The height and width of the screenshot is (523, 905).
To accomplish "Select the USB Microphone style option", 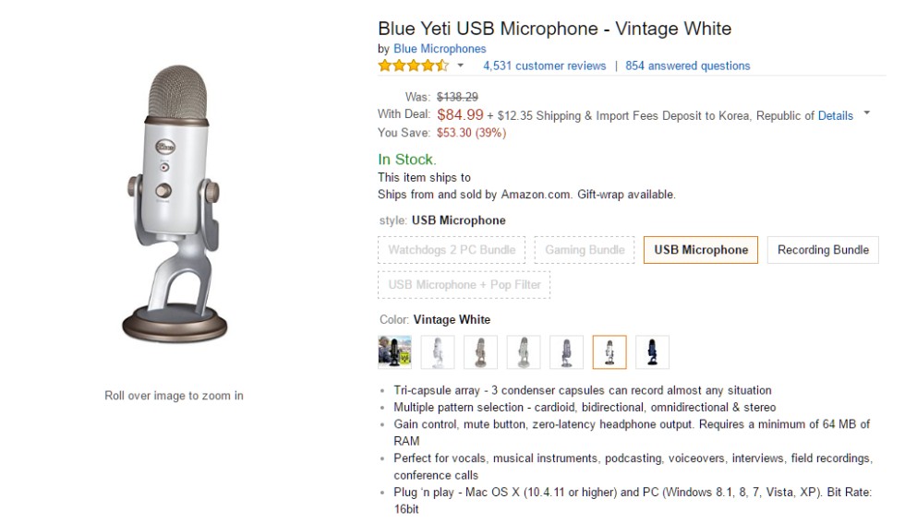I will click(701, 250).
